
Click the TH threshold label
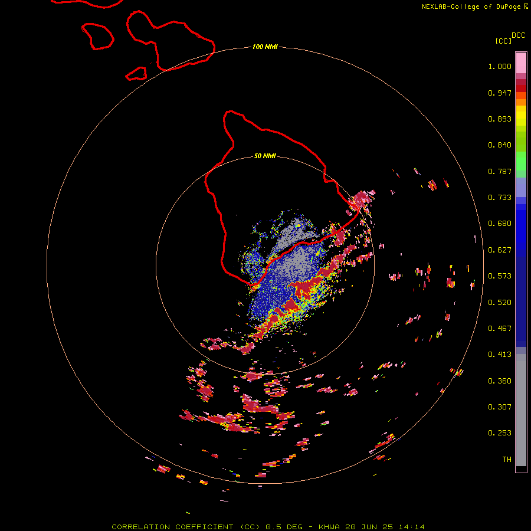click(507, 460)
